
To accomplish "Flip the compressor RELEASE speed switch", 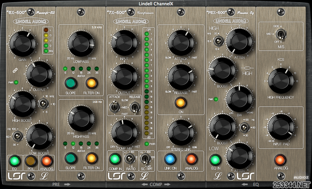I will 135,107.
